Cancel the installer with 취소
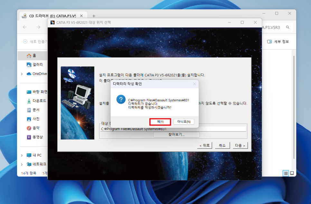The height and width of the screenshot is (204, 311). click(222, 146)
